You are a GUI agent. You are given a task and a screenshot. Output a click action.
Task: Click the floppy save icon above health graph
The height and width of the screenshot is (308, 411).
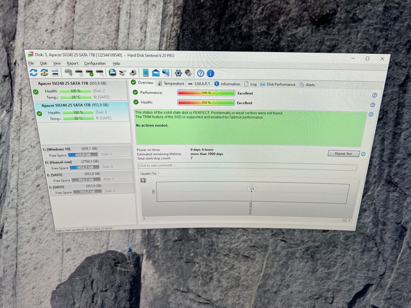tap(143, 180)
